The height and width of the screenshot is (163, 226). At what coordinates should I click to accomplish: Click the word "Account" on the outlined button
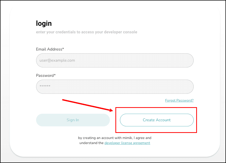(x=163, y=120)
